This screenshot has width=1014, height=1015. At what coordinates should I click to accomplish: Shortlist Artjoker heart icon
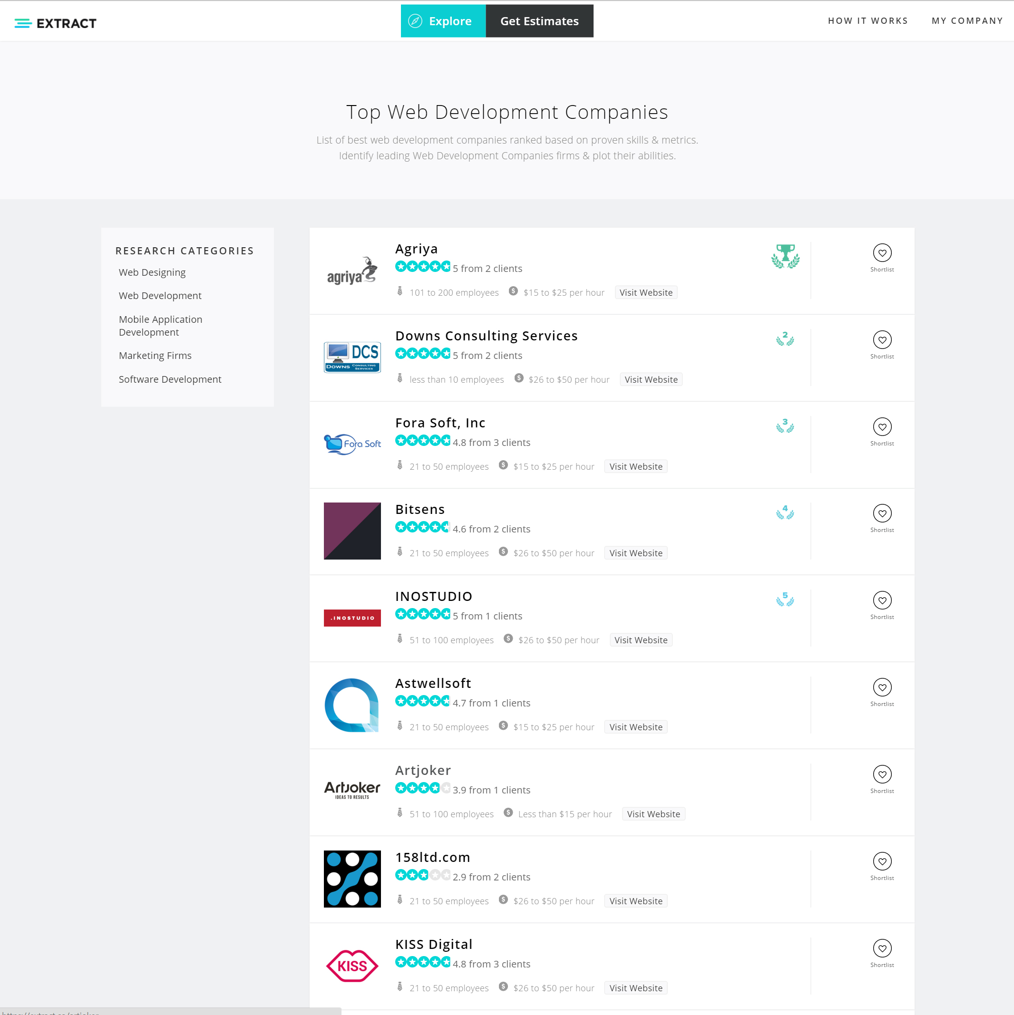click(882, 774)
